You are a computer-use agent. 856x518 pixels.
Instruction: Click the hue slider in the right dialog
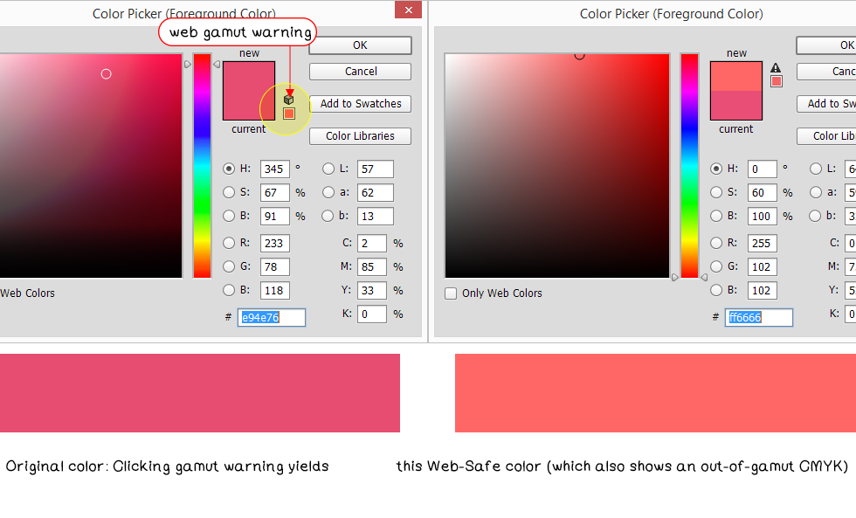pyautogui.click(x=689, y=166)
